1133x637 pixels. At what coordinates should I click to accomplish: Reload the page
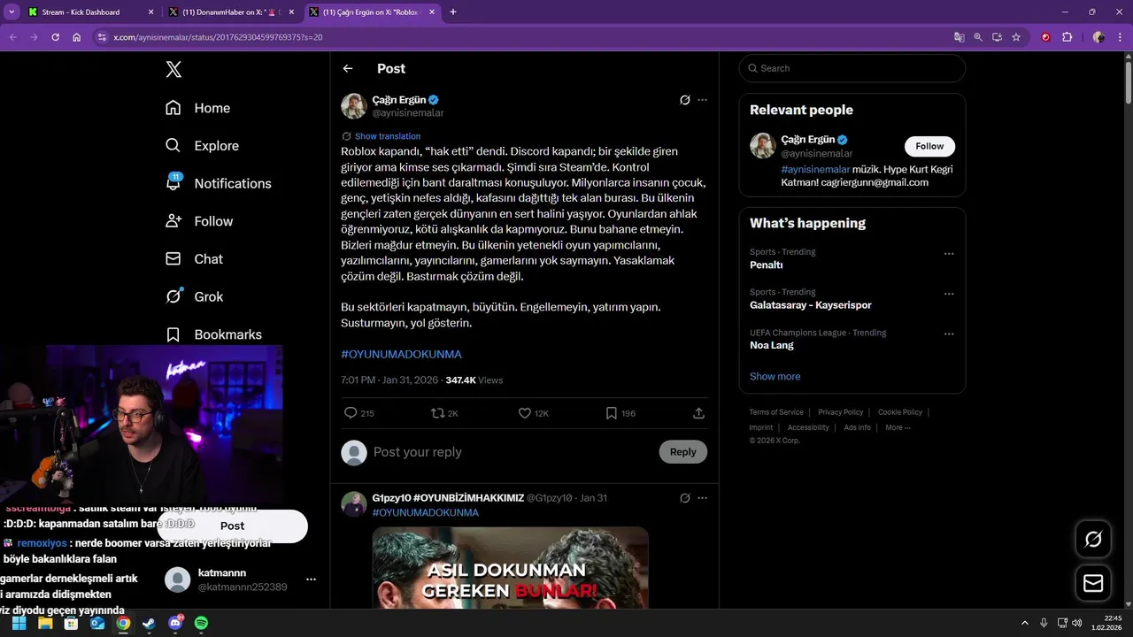pos(55,37)
